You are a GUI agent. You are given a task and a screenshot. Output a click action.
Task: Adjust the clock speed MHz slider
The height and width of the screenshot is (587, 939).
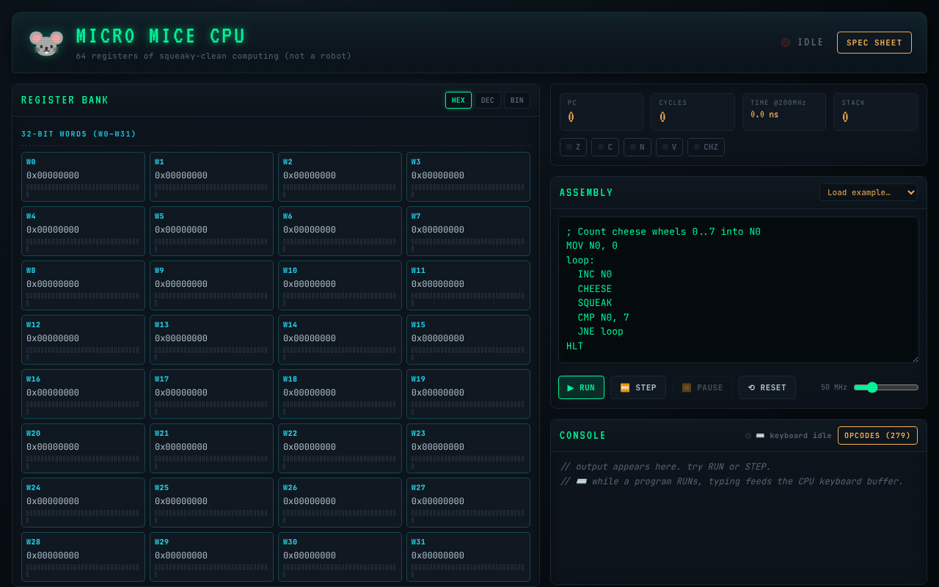(x=886, y=387)
